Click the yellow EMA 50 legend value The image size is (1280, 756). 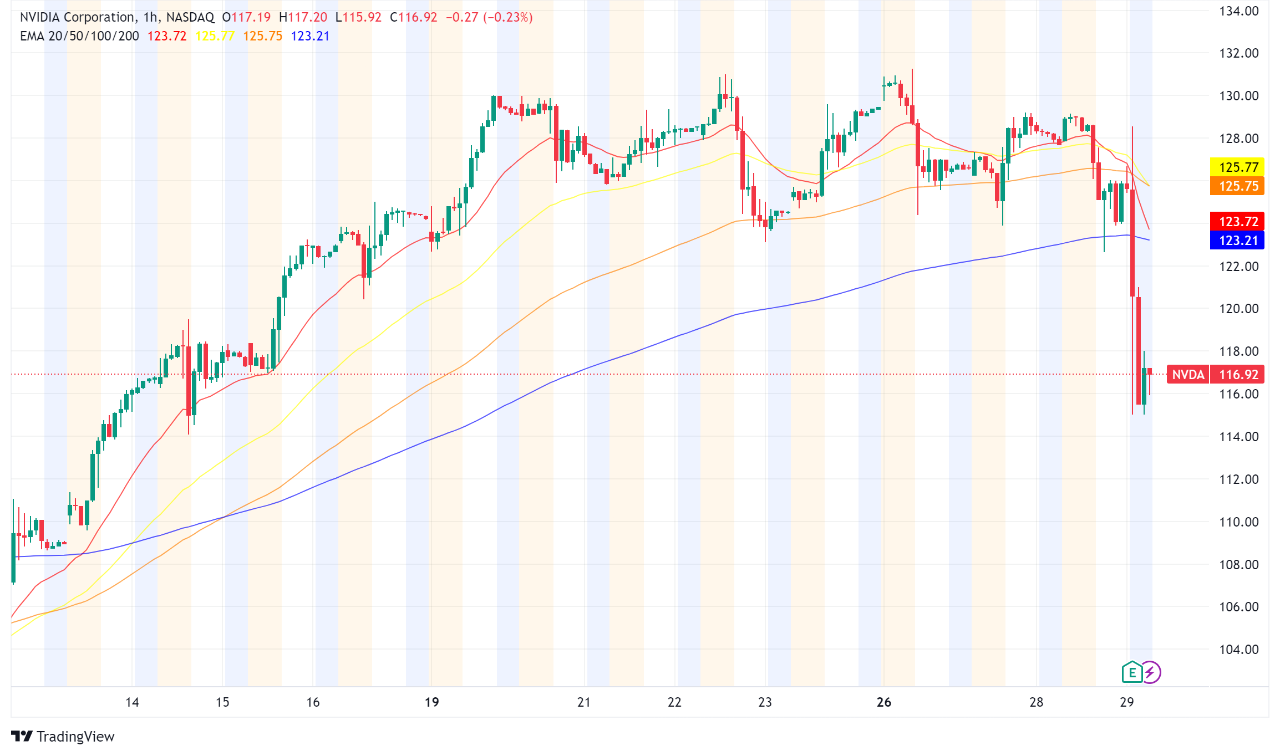pos(215,36)
